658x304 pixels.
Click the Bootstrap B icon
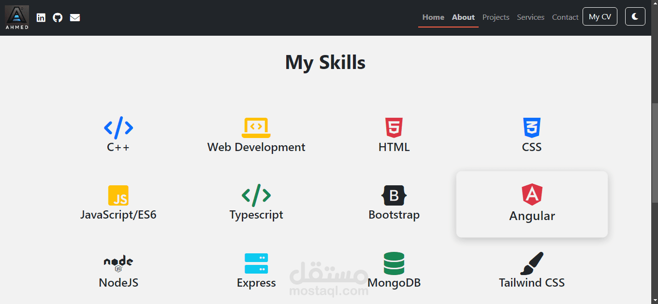[394, 195]
